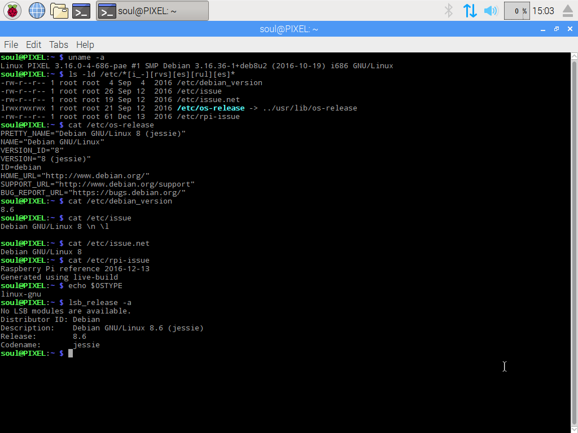Click the window title 'soul@PIXEL: ~'

click(x=288, y=29)
